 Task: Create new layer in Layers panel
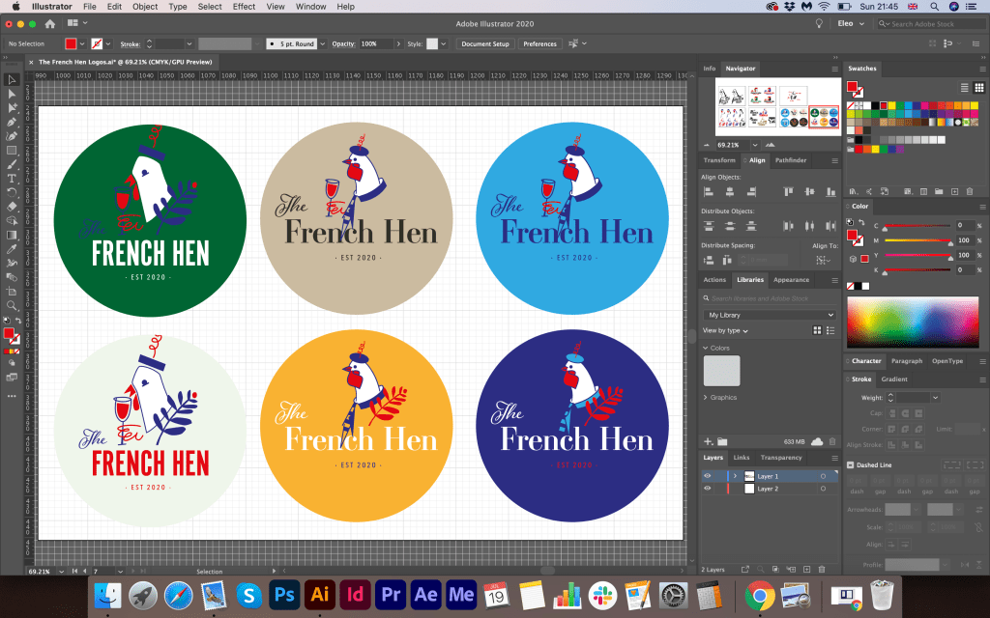coord(804,569)
